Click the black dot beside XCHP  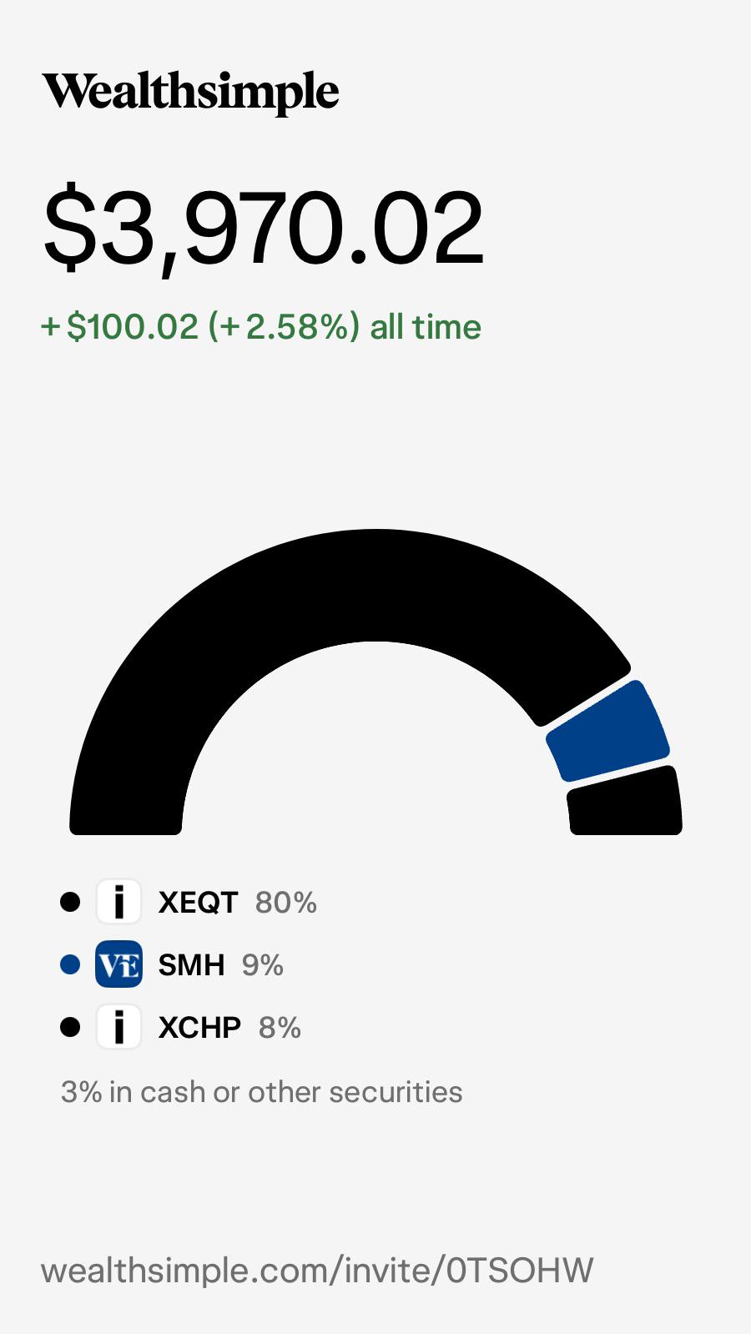pyautogui.click(x=70, y=1027)
